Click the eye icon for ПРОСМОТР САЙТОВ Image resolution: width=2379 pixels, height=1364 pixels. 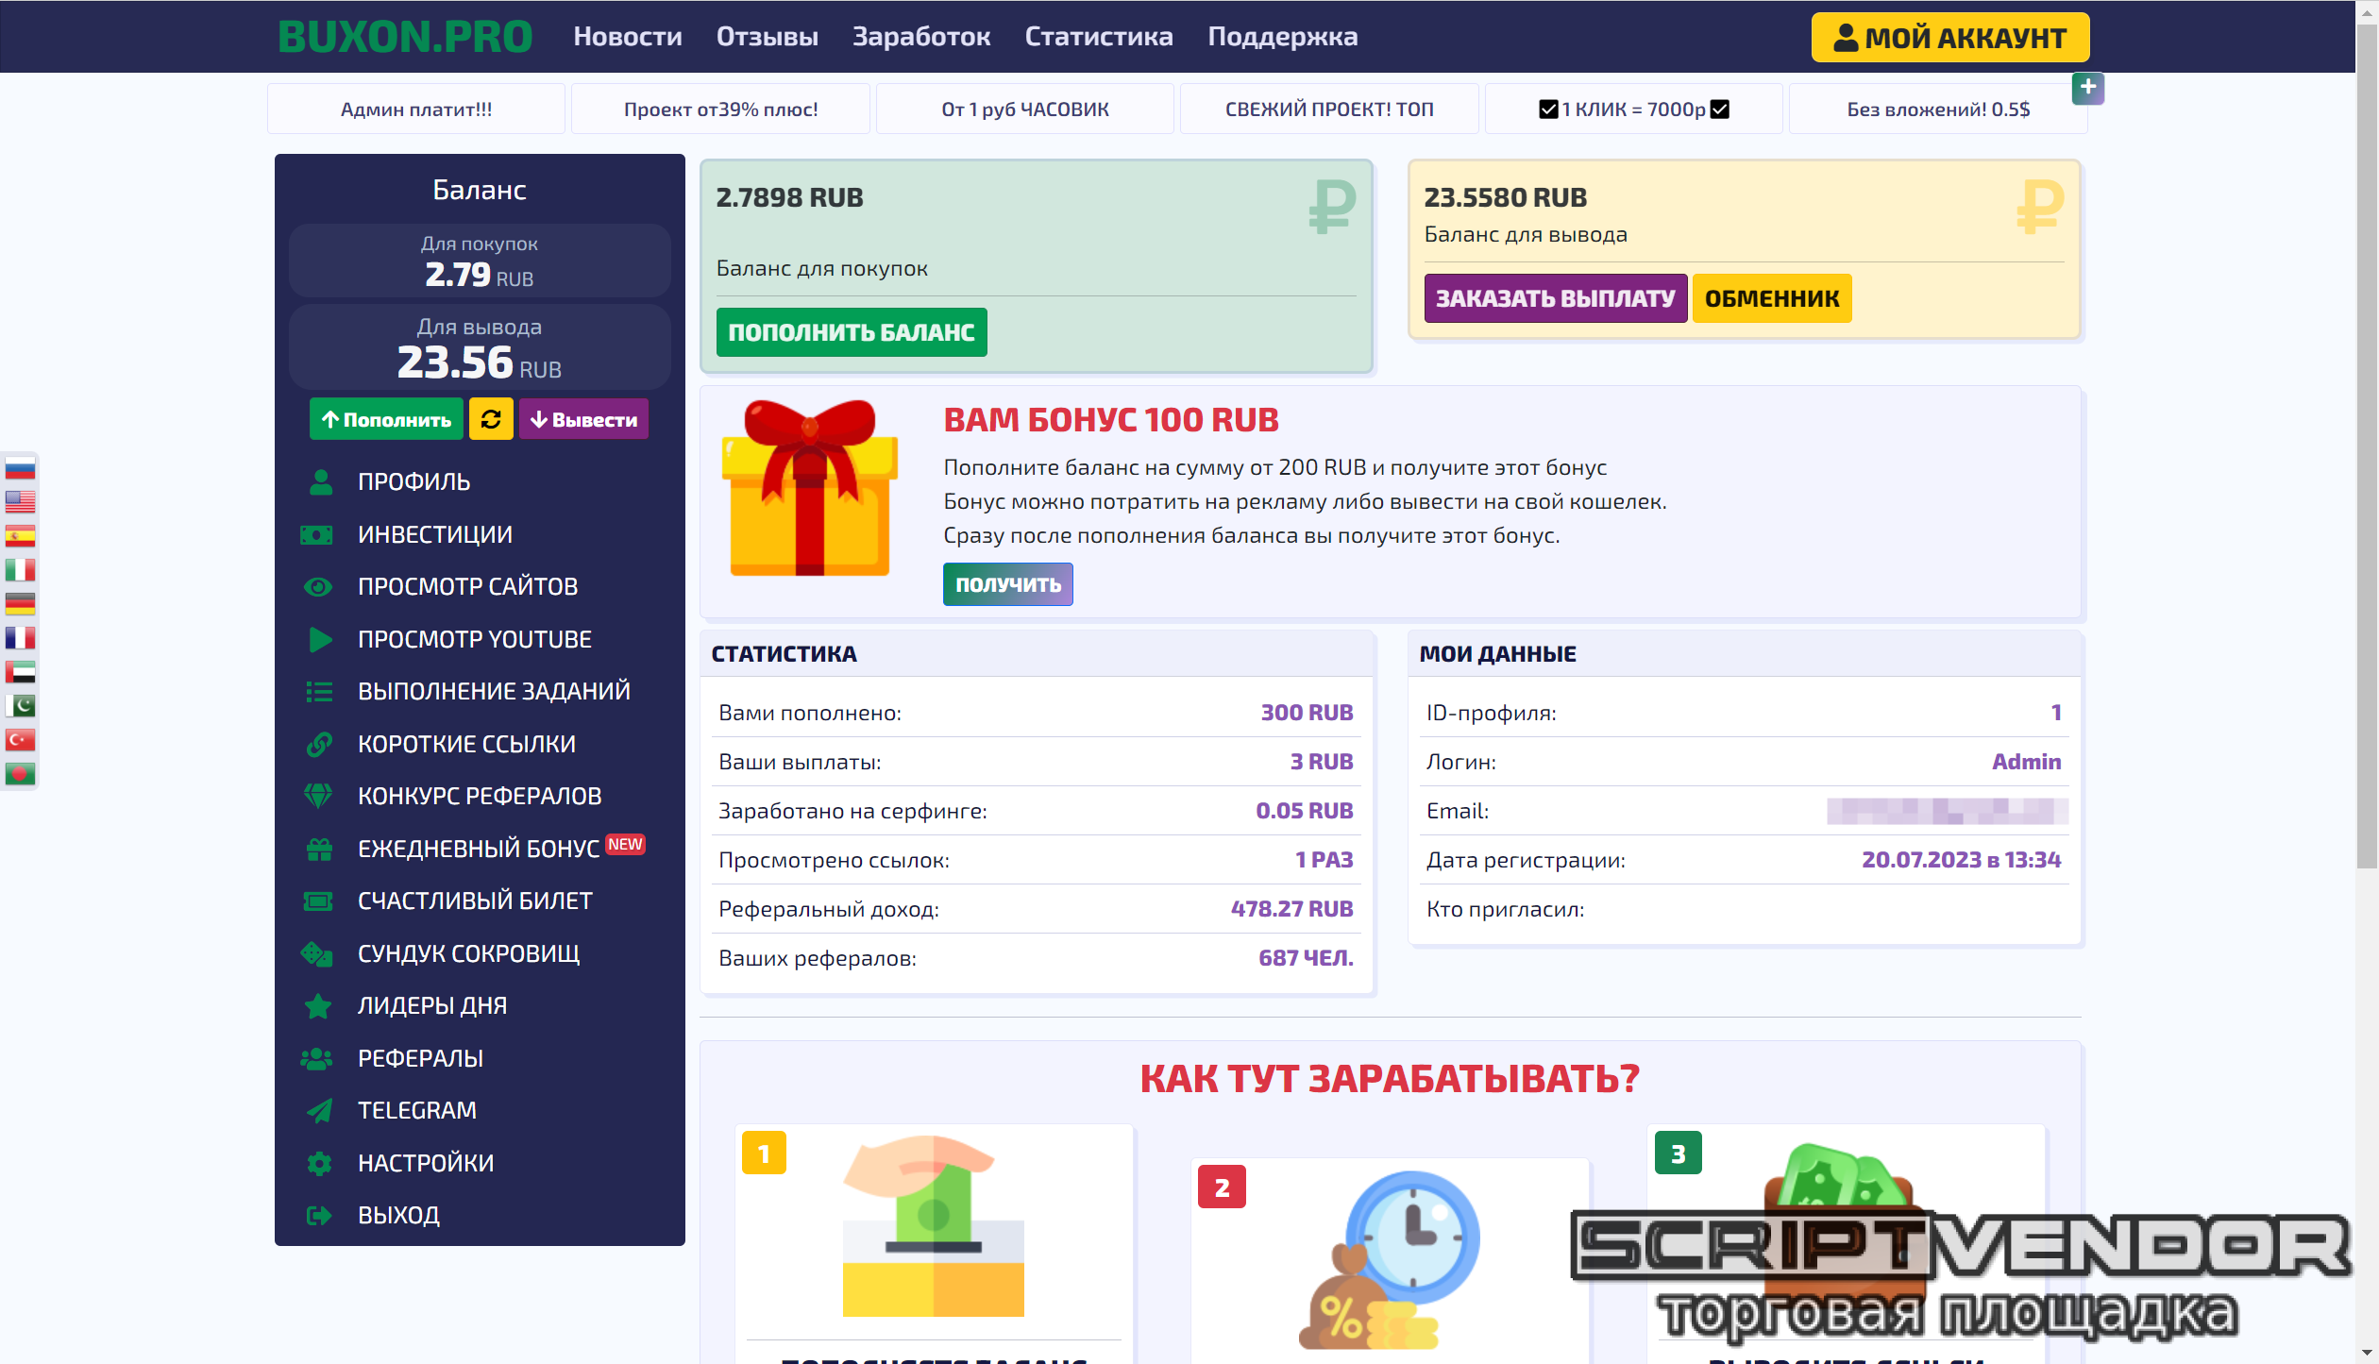(318, 586)
